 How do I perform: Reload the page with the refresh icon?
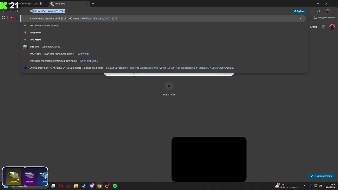(x=16, y=11)
